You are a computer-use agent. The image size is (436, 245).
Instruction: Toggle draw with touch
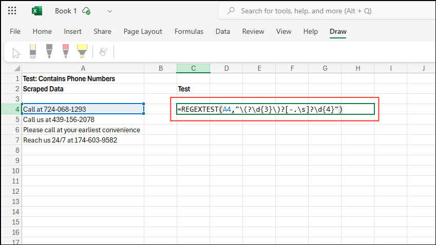coord(103,51)
